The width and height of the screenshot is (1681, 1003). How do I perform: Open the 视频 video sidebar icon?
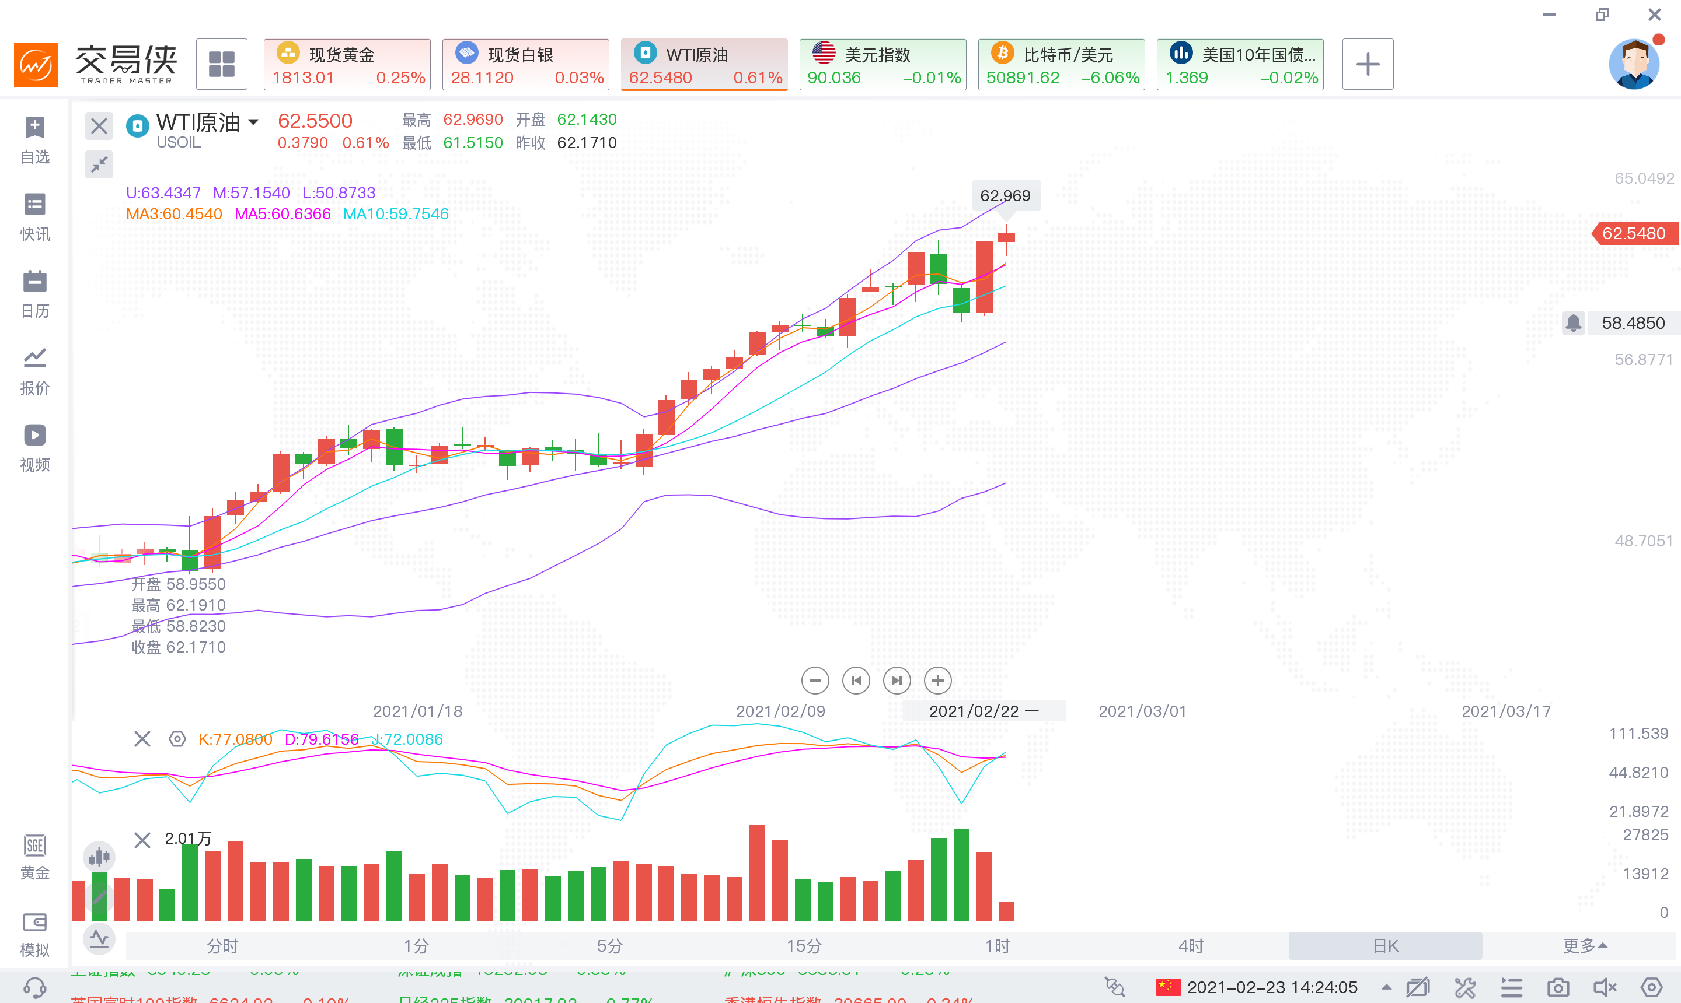[34, 447]
